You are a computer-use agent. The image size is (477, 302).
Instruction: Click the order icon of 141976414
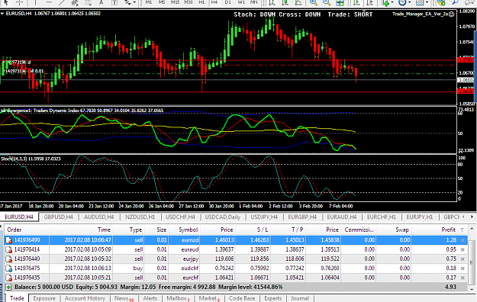click(9, 249)
